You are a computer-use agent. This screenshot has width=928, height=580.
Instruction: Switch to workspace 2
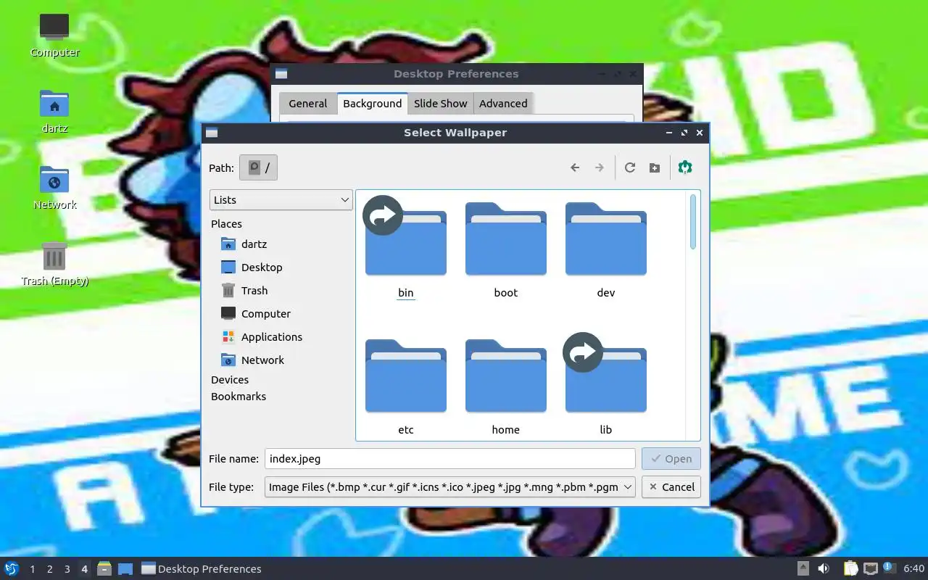[x=50, y=569]
